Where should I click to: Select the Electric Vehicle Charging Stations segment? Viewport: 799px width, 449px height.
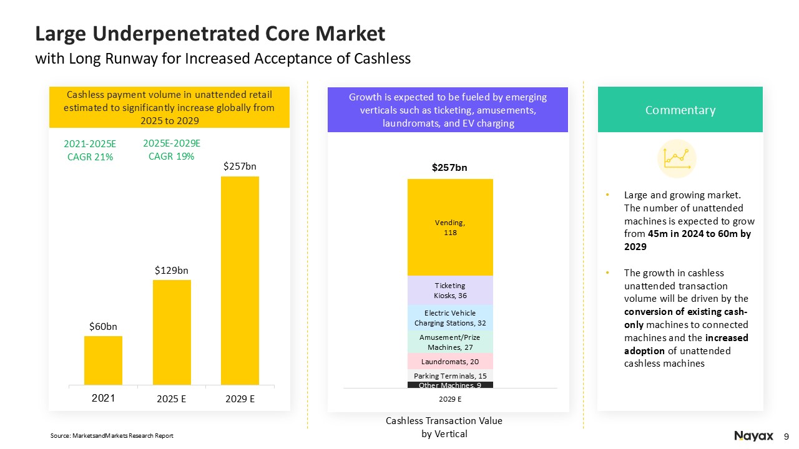click(450, 318)
